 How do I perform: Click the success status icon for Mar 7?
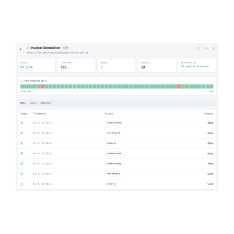(21, 123)
